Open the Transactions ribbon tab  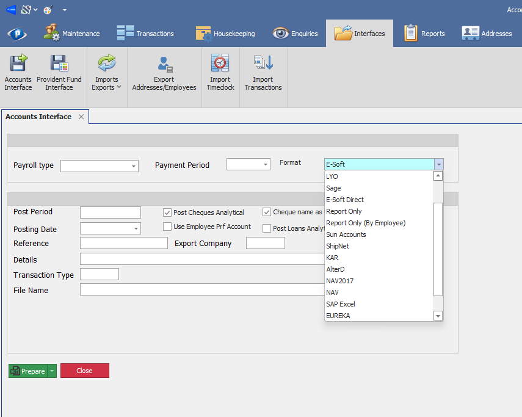tap(145, 34)
